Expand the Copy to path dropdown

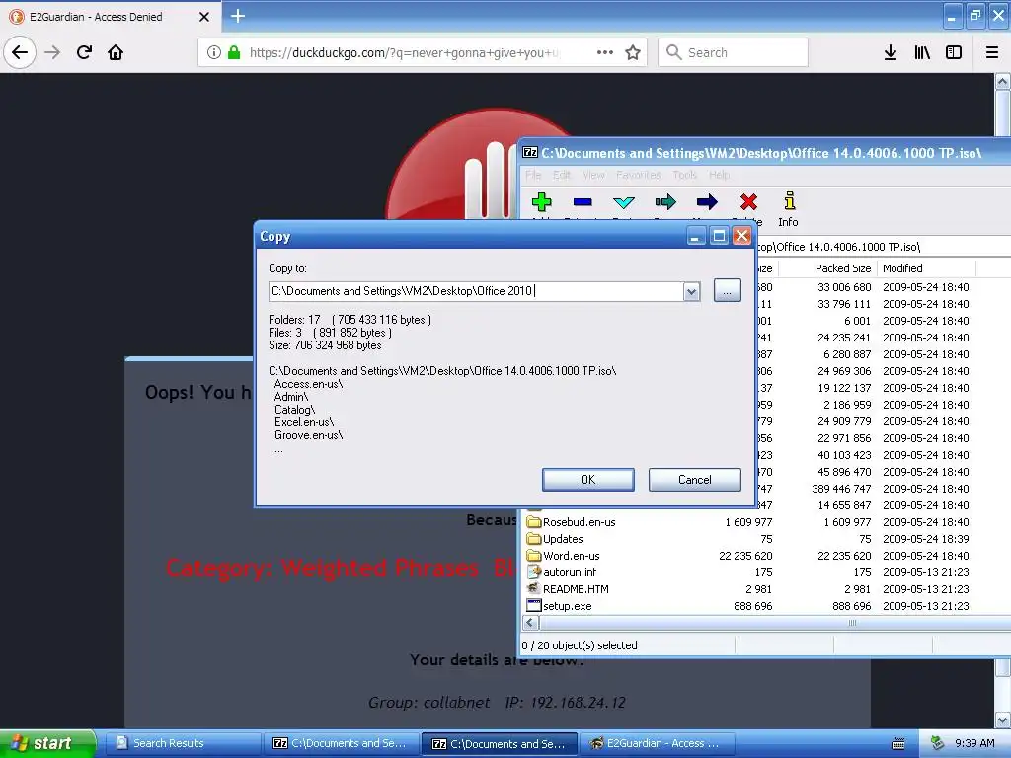point(692,291)
